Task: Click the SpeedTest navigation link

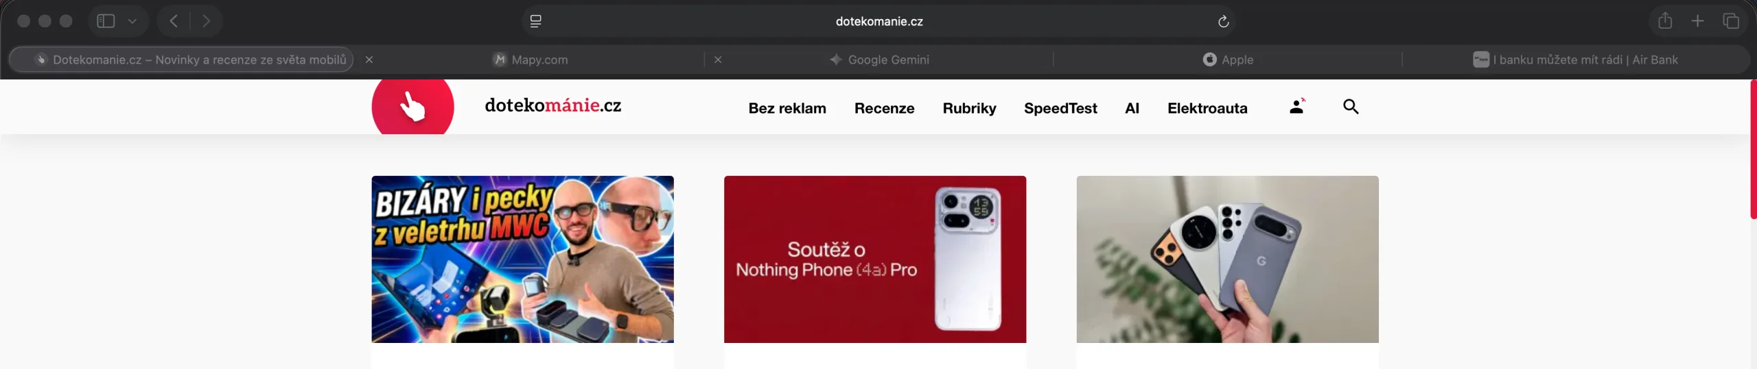Action: (1060, 108)
